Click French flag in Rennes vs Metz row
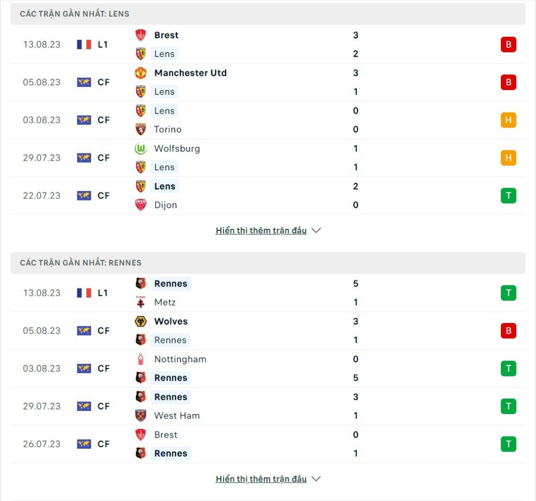536x501 pixels. coord(84,293)
